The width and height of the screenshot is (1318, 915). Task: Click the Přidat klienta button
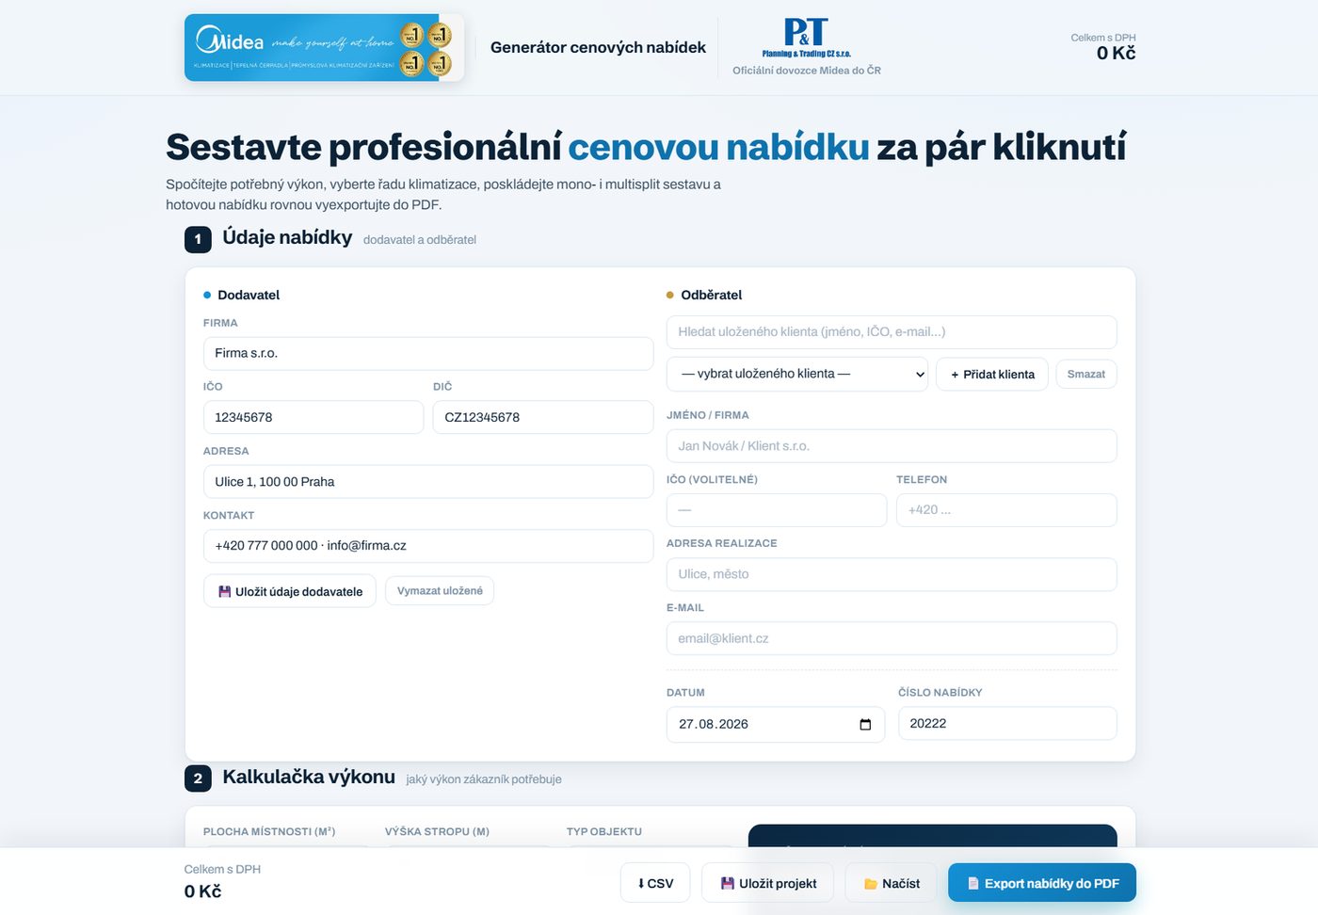coord(992,374)
